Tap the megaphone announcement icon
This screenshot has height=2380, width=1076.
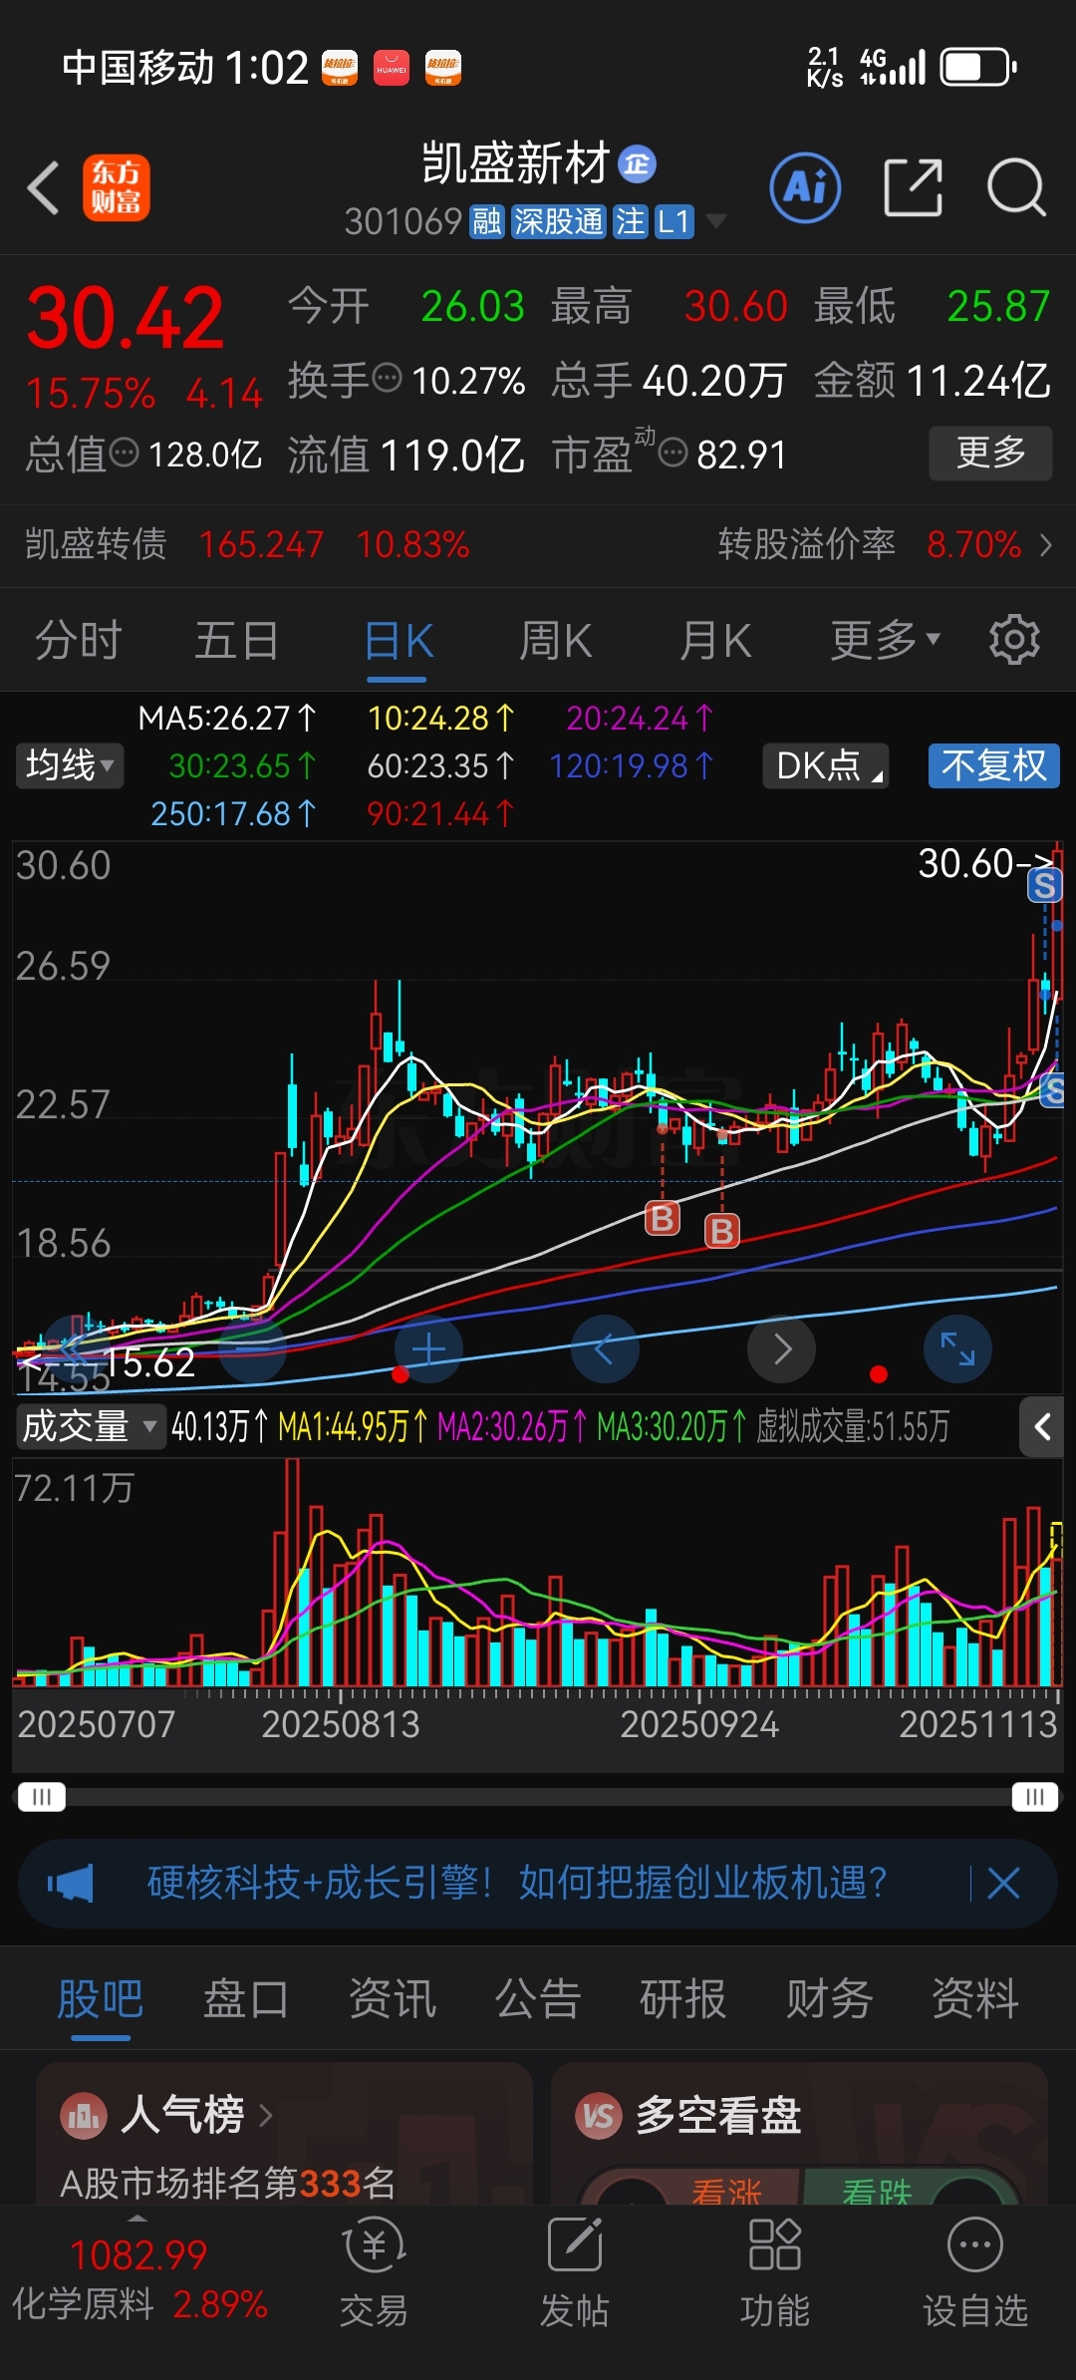click(70, 1884)
